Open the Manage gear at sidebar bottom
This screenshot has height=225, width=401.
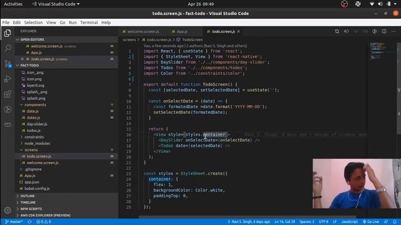click(x=8, y=210)
